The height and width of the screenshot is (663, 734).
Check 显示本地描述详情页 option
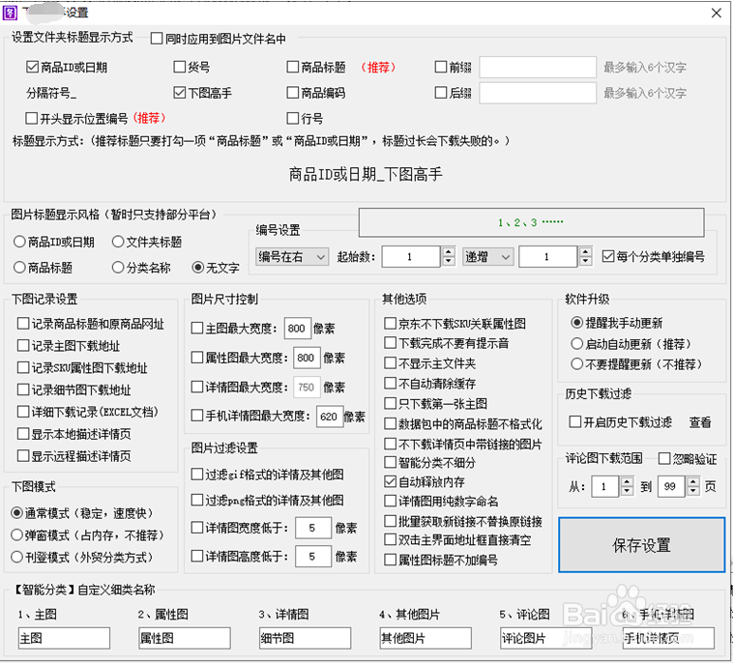tap(23, 434)
